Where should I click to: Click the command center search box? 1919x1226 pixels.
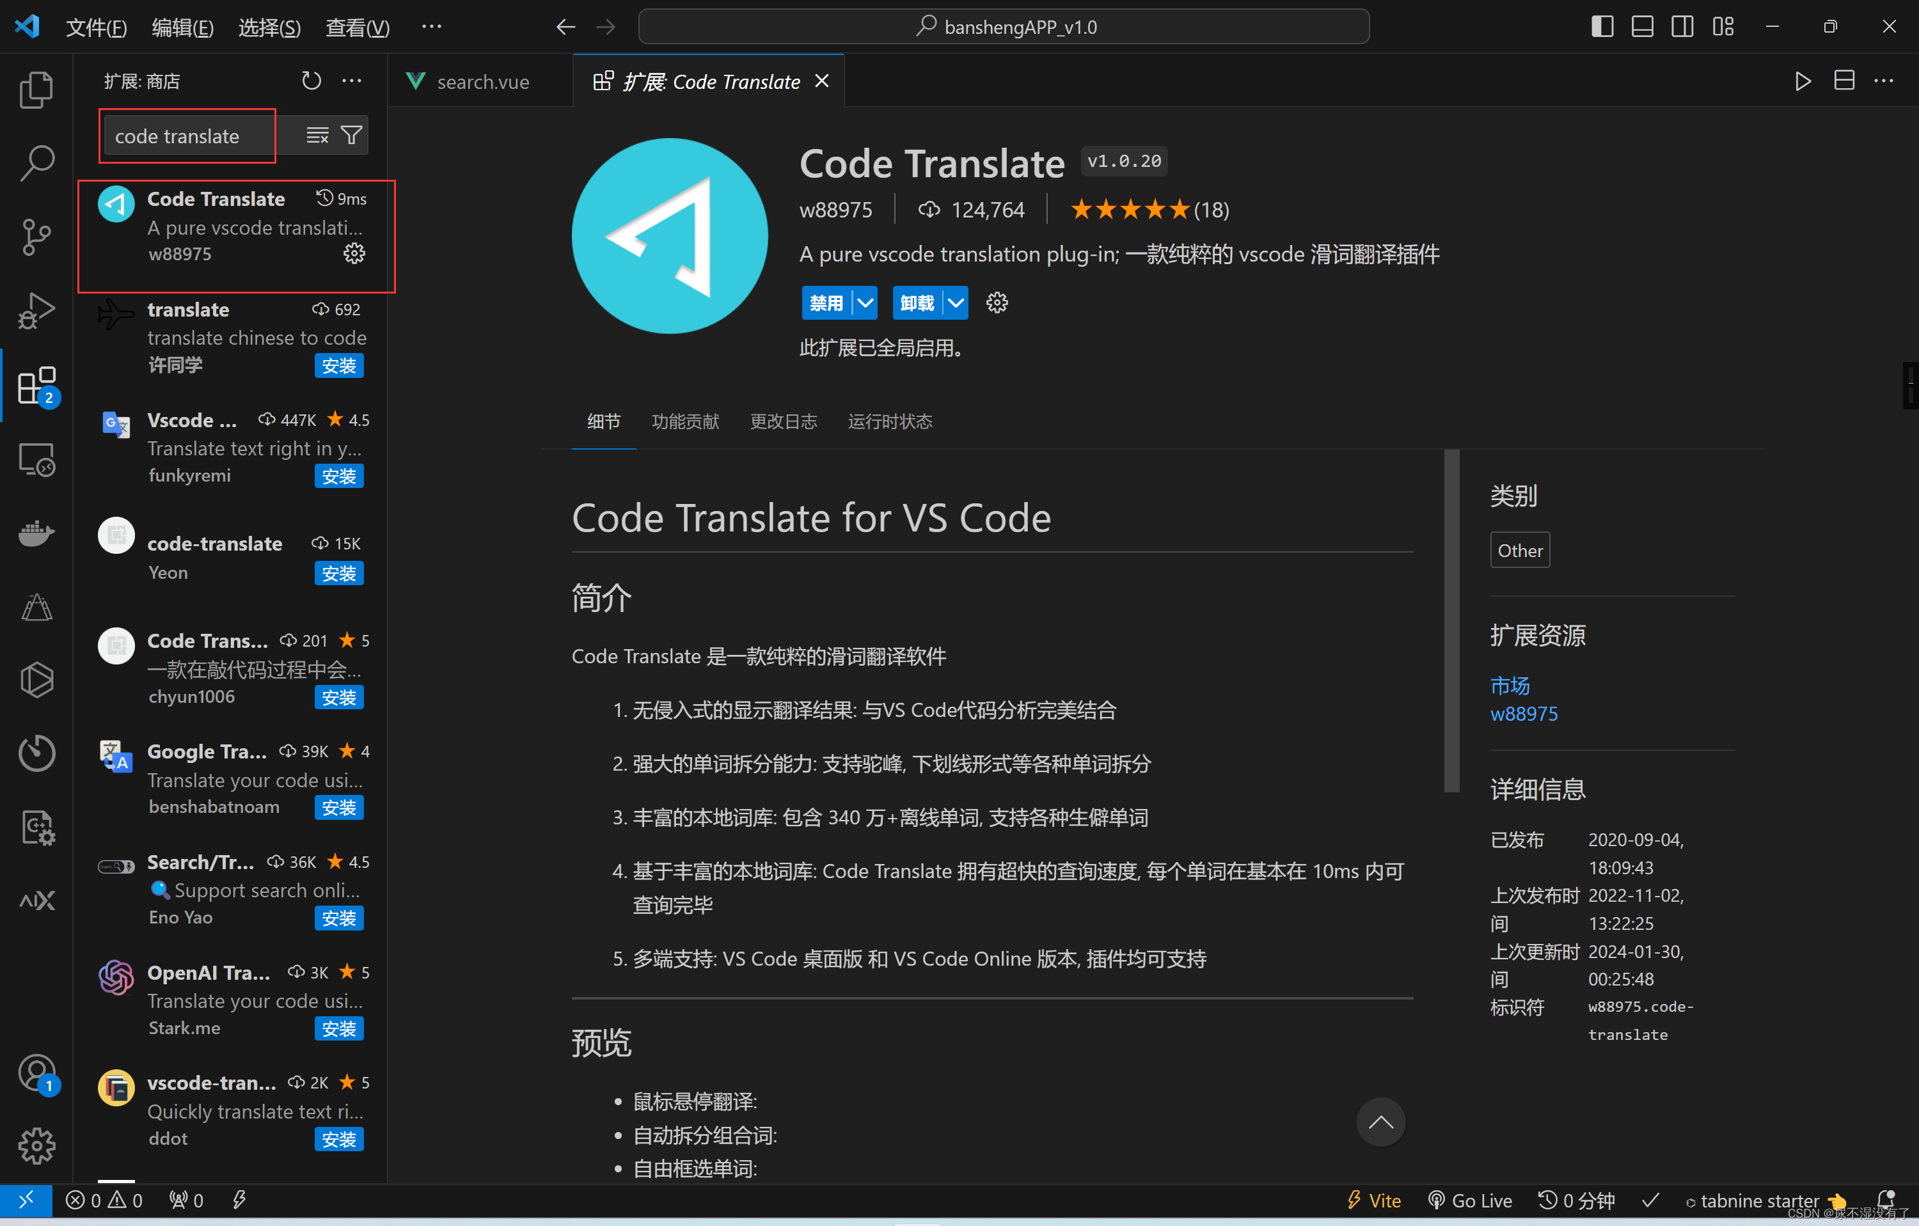(x=1004, y=27)
